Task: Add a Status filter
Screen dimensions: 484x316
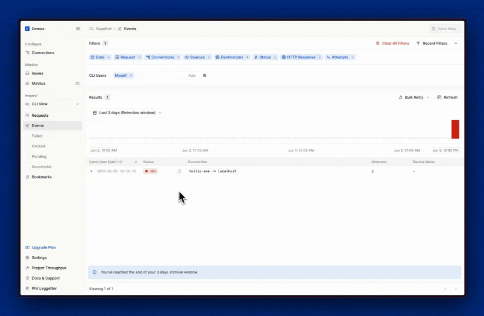Action: pyautogui.click(x=265, y=57)
